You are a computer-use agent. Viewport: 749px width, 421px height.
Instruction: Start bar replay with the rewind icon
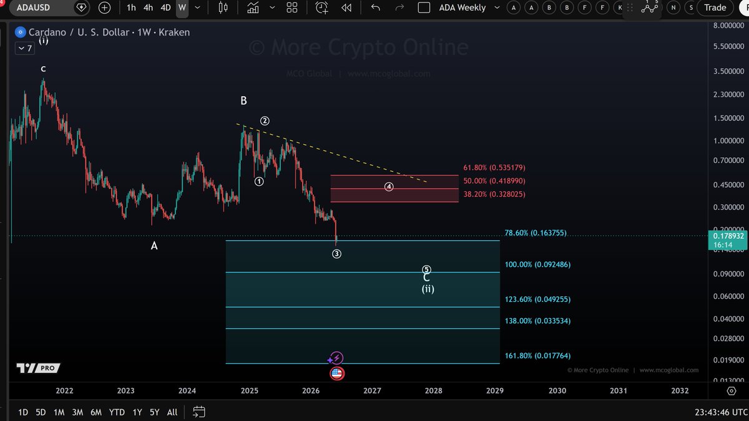point(346,8)
